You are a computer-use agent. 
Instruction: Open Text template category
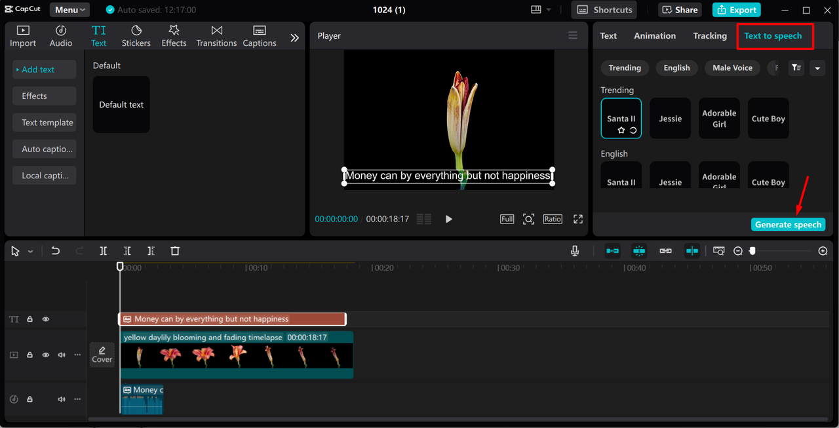click(45, 123)
